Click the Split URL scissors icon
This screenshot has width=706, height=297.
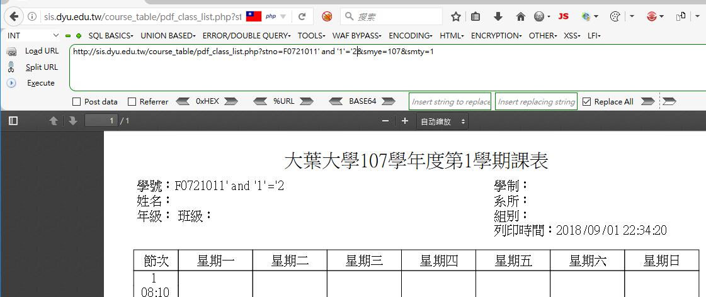[x=12, y=67]
